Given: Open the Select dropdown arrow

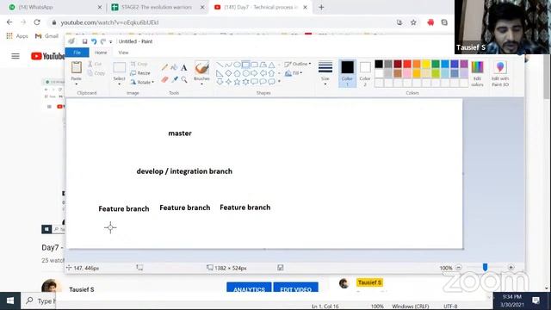Looking at the screenshot, I should [x=119, y=84].
